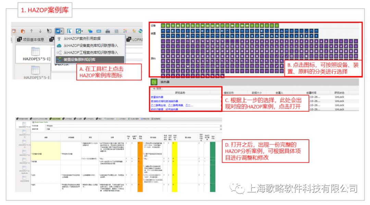This screenshot has width=370, height=205.
Task: Click the green-blue windows toolbar icon
Action: [90, 31]
